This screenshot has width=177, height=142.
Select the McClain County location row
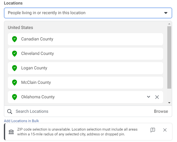(x=85, y=83)
